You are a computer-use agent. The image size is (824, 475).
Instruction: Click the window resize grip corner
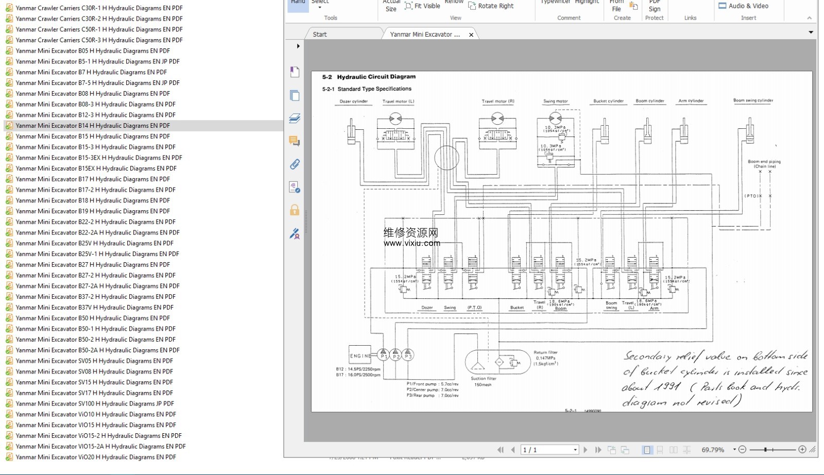pyautogui.click(x=813, y=450)
